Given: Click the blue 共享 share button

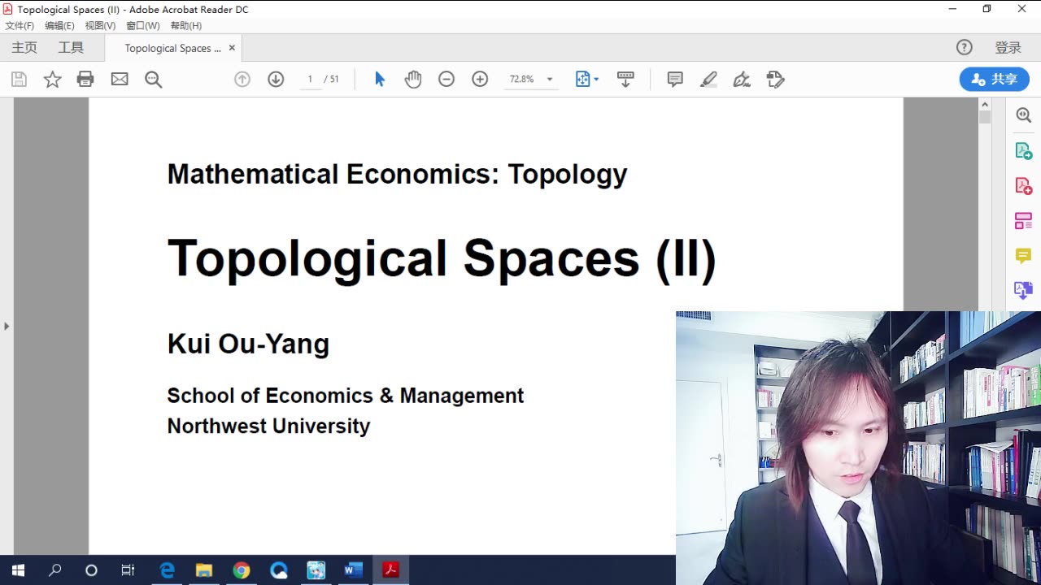Looking at the screenshot, I should (x=995, y=79).
